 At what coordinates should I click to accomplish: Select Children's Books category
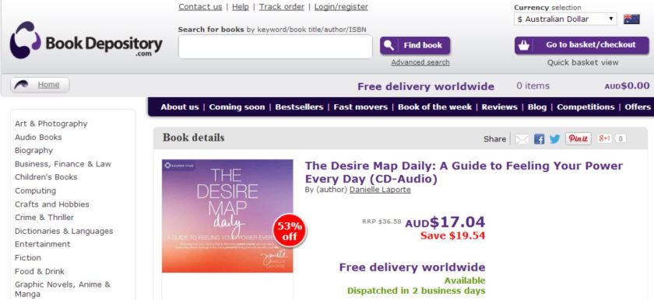pyautogui.click(x=46, y=177)
